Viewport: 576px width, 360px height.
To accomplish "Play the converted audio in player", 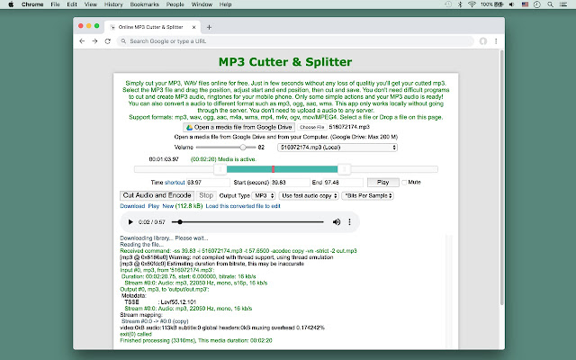I will point(130,222).
